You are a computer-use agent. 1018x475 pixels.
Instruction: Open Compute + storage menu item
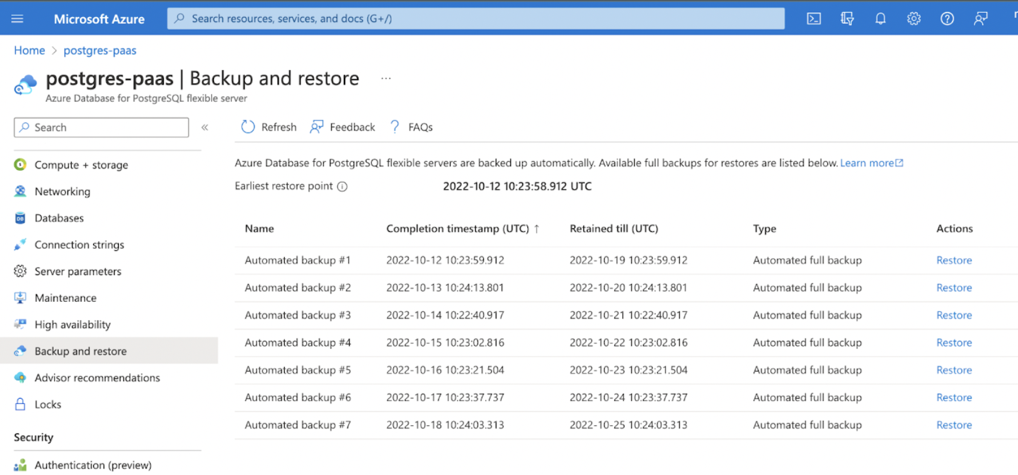(x=81, y=164)
